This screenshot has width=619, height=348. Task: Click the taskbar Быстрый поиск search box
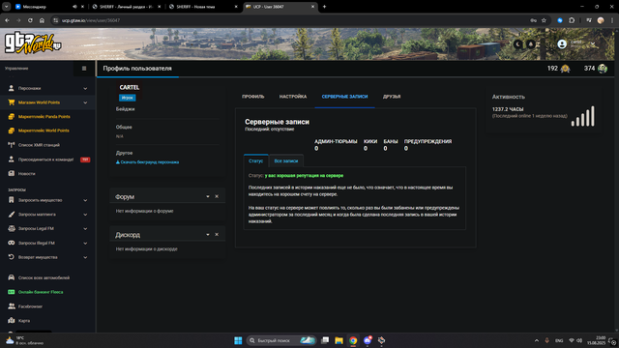pyautogui.click(x=281, y=340)
